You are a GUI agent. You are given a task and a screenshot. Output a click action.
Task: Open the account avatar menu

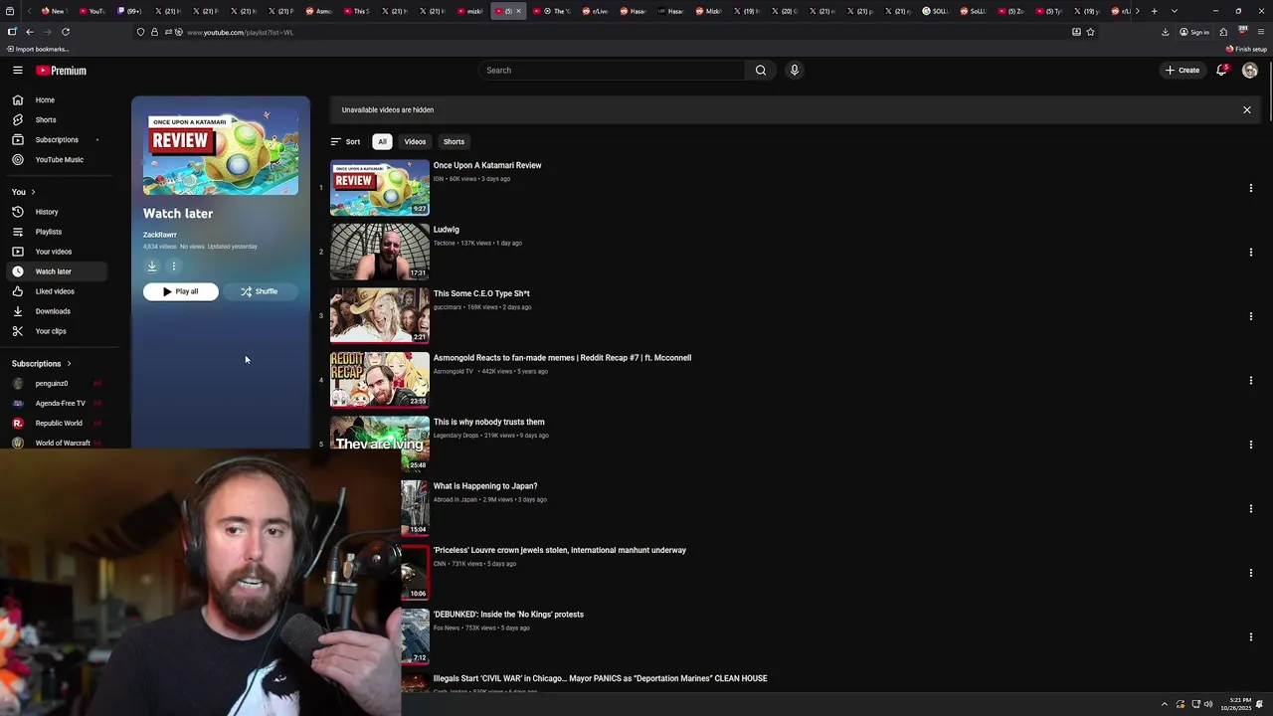[1250, 71]
